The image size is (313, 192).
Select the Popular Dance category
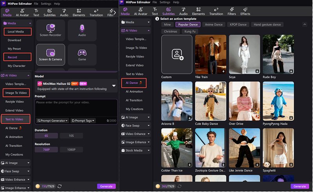pos(188,25)
